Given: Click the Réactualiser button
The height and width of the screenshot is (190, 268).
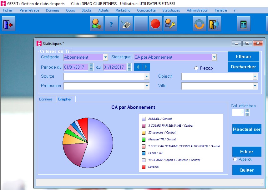Looking at the screenshot, I should point(246,129).
